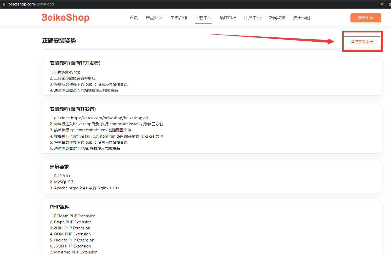The height and width of the screenshot is (254, 391).
Task: Open the 生态合作 menu item
Action: pyautogui.click(x=179, y=18)
